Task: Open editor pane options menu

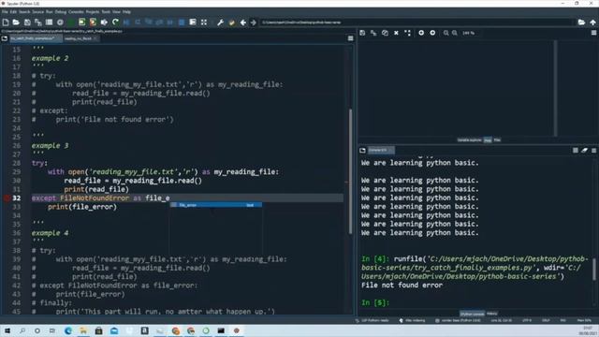Action: point(350,38)
